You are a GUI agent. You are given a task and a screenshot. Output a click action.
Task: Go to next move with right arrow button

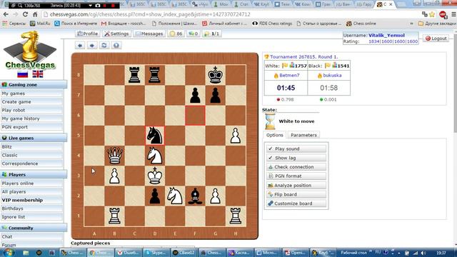point(92,46)
